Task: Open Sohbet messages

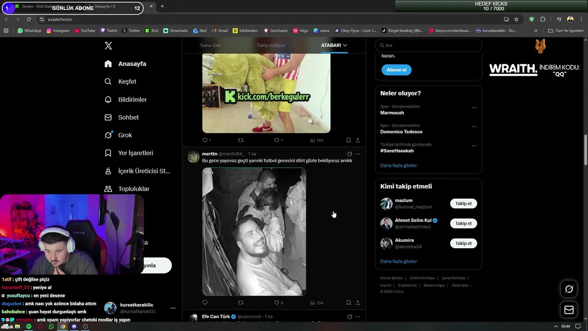Action: point(121,117)
